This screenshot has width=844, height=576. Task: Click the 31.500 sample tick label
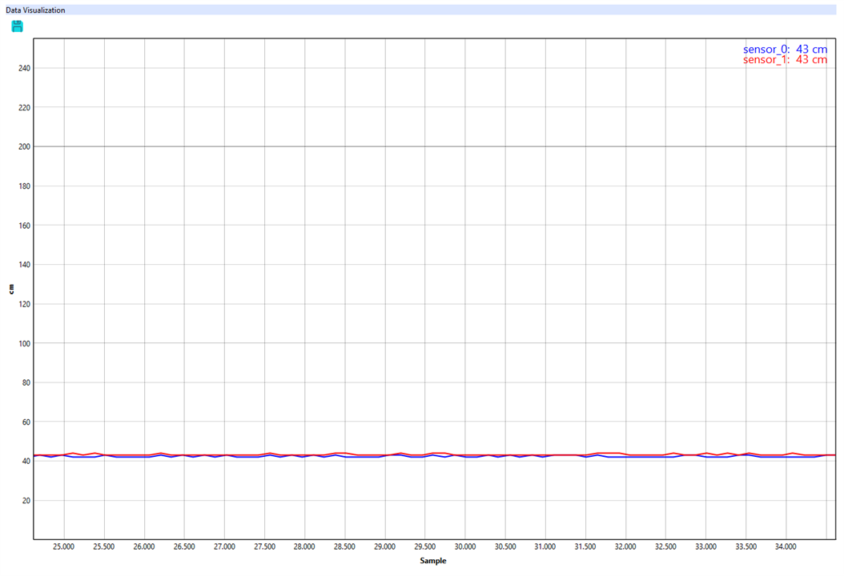585,547
